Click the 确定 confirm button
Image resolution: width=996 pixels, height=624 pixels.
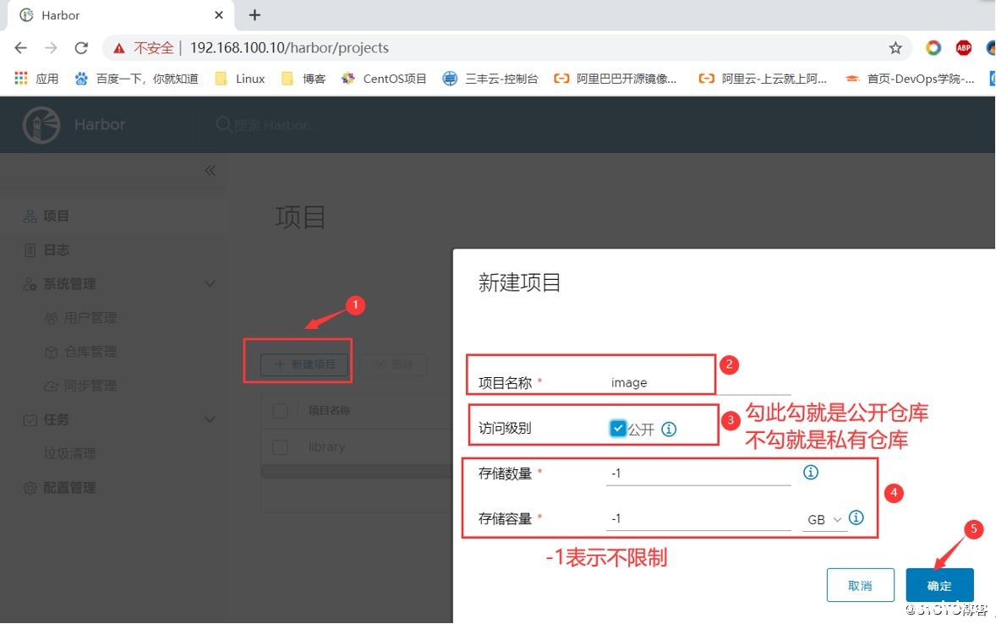click(x=939, y=584)
